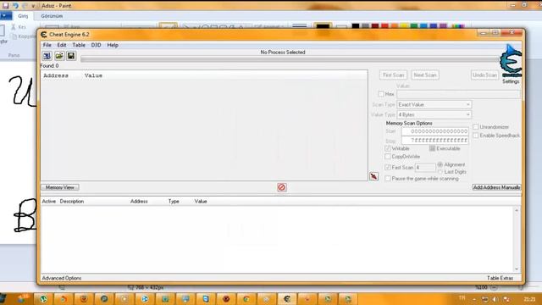This screenshot has height=305, width=542.
Task: Pick the red swatch in Paint palette
Action: pos(384,26)
